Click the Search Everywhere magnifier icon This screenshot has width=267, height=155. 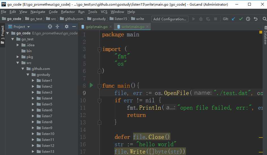[264, 19]
